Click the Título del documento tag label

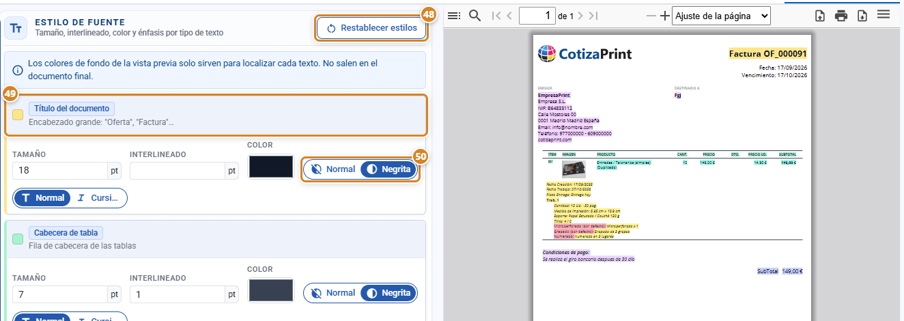click(72, 109)
